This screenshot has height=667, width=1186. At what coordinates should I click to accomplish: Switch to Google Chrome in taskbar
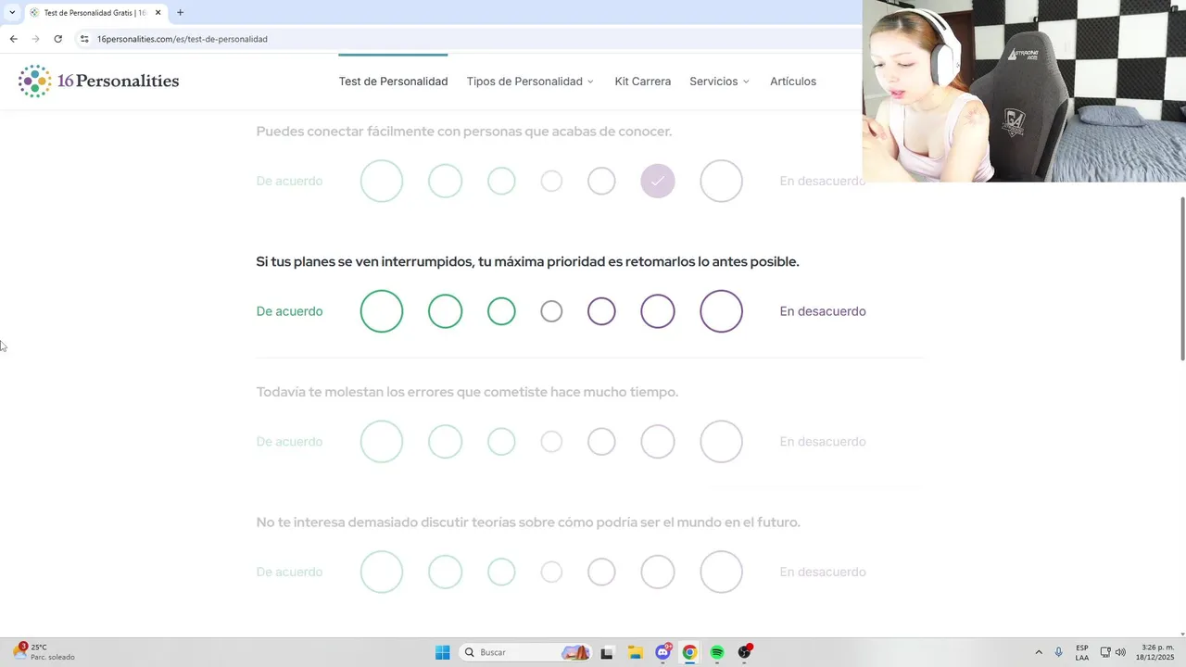(689, 652)
